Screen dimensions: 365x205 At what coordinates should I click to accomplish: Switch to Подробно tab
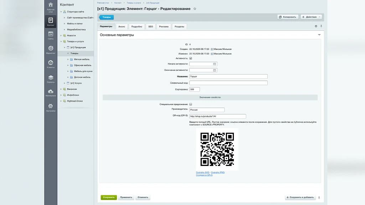click(x=137, y=26)
